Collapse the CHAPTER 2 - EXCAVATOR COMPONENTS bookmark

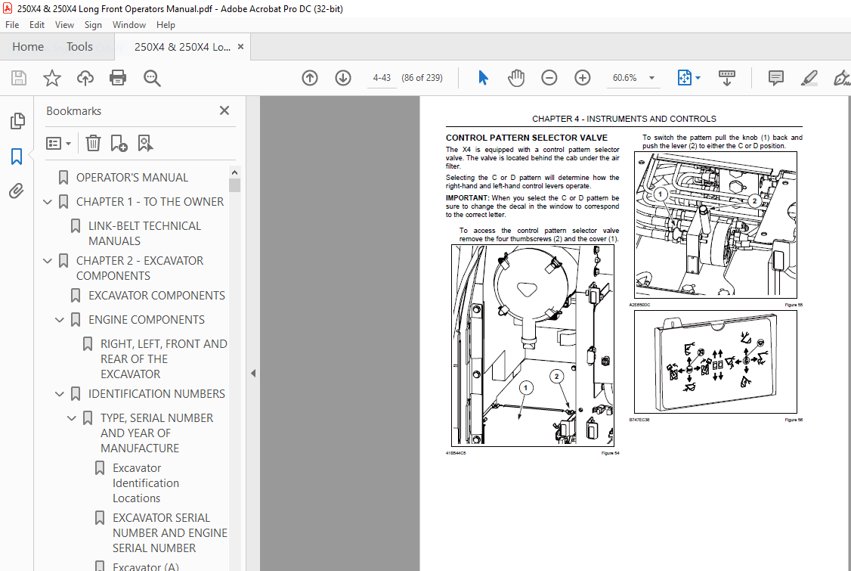point(47,260)
